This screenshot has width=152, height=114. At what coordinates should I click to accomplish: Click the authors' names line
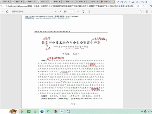click(x=71, y=54)
